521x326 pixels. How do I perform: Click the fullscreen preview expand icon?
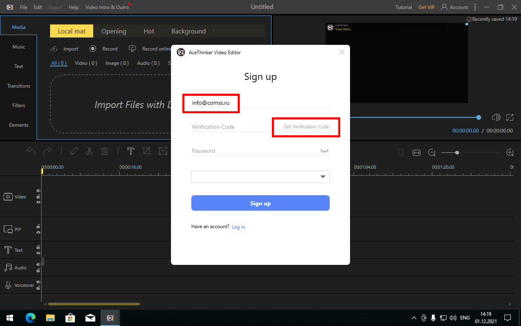510,117
